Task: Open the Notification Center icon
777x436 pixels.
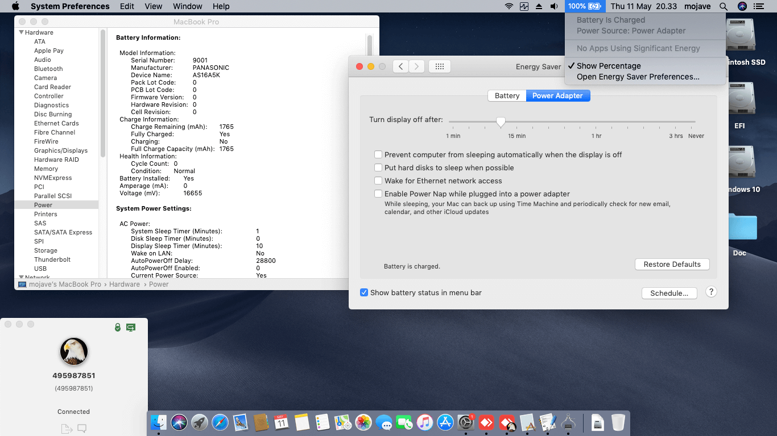Action: pyautogui.click(x=758, y=6)
